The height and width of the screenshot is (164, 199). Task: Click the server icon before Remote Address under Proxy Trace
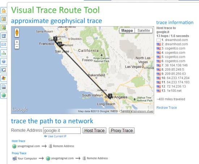[x=84, y=158]
